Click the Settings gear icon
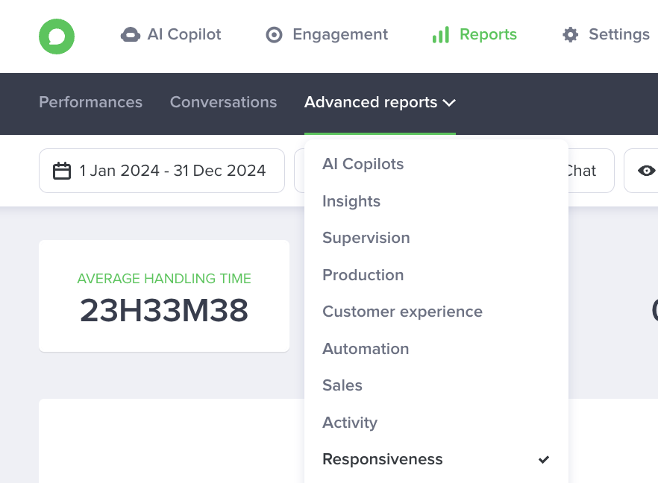This screenshot has width=658, height=483. point(570,34)
